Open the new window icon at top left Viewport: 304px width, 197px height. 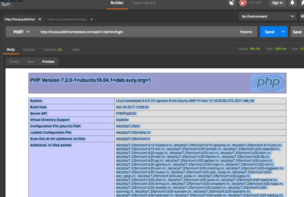(6, 3)
